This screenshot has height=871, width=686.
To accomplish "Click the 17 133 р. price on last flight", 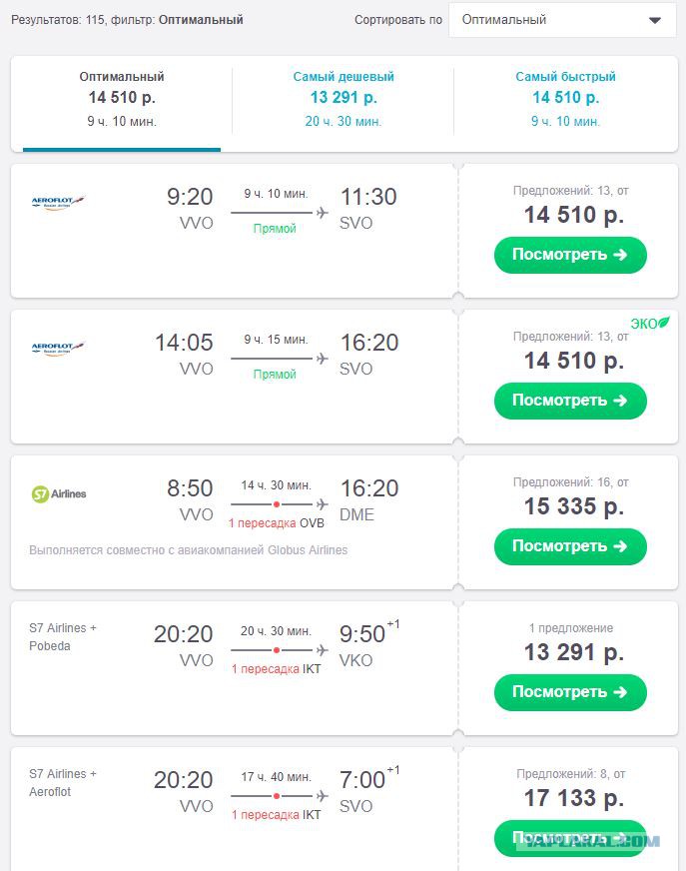I will point(573,798).
